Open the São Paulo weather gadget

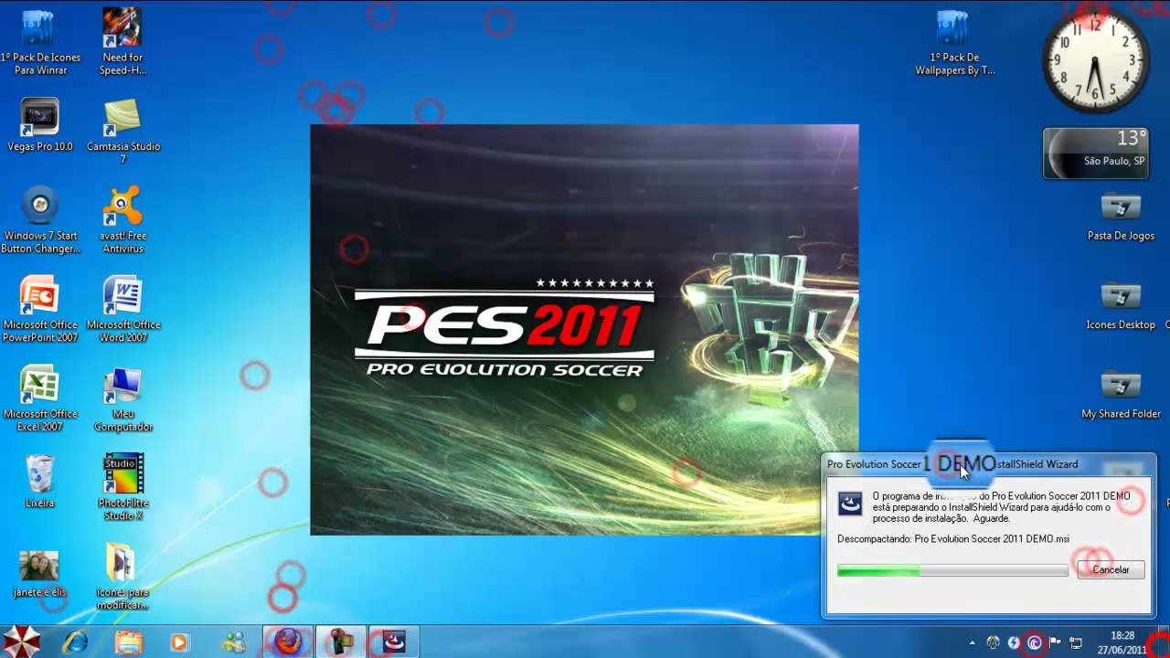point(1095,153)
